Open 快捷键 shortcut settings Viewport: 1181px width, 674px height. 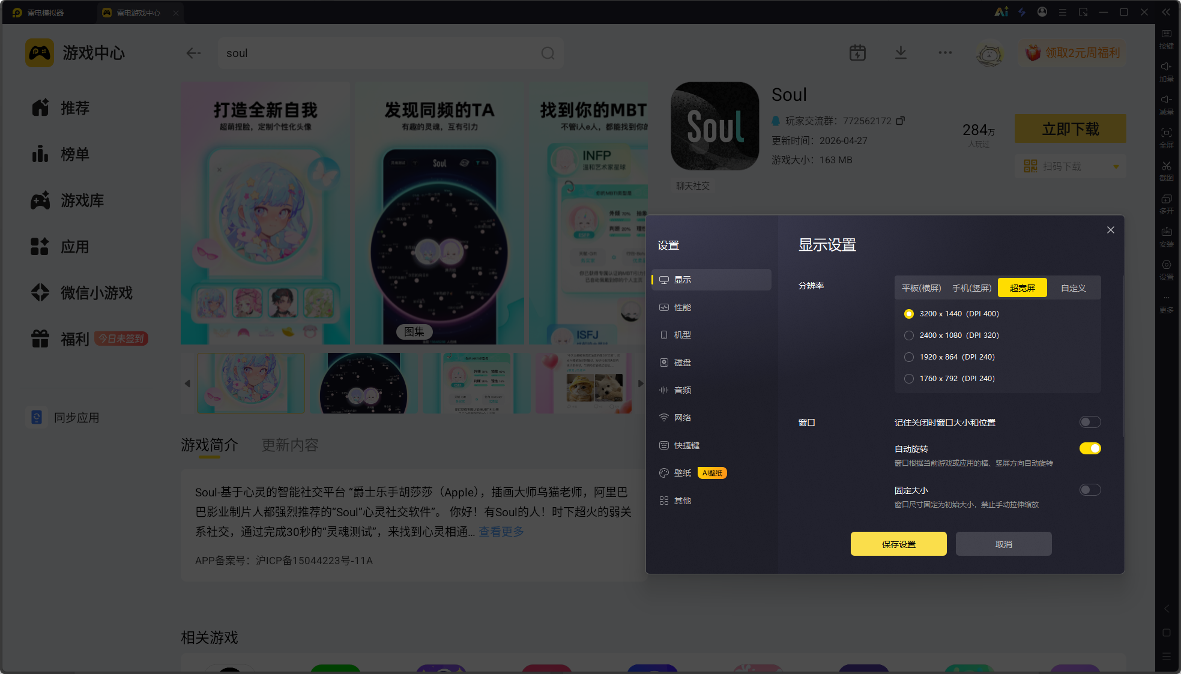click(711, 445)
